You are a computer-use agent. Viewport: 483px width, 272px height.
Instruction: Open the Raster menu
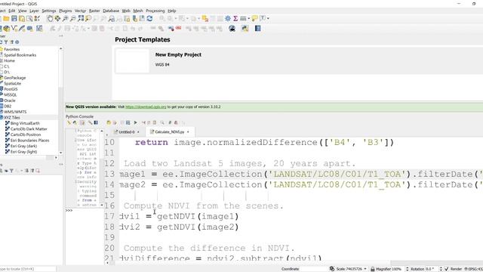click(94, 11)
